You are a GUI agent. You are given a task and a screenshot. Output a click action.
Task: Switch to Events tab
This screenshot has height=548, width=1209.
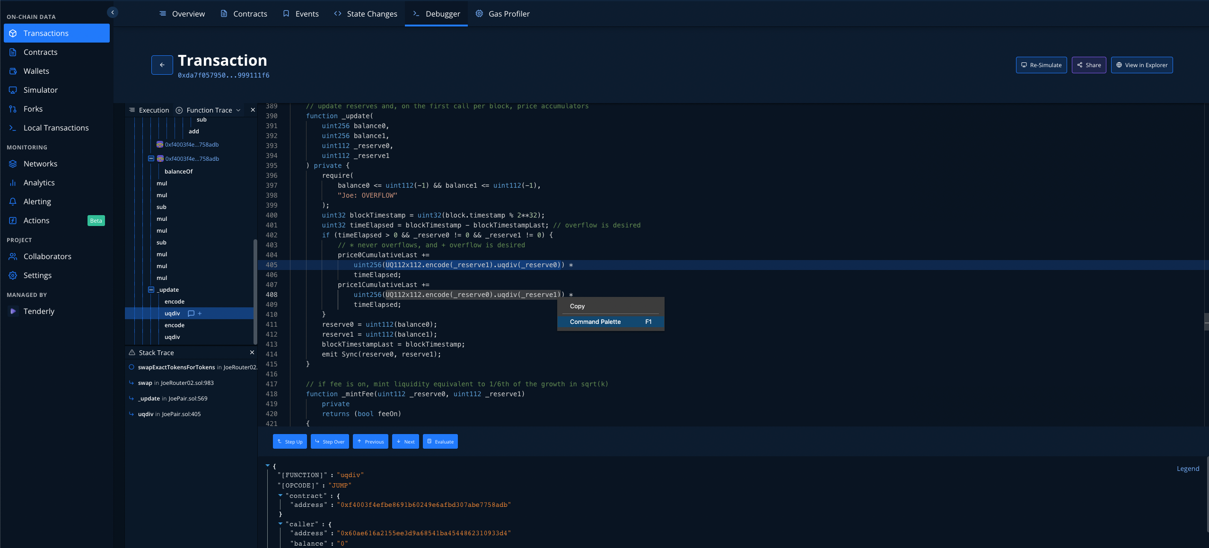pyautogui.click(x=301, y=14)
